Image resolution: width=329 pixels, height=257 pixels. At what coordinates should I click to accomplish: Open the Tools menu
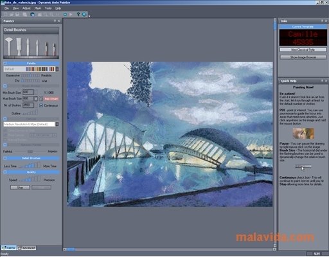click(x=48, y=8)
